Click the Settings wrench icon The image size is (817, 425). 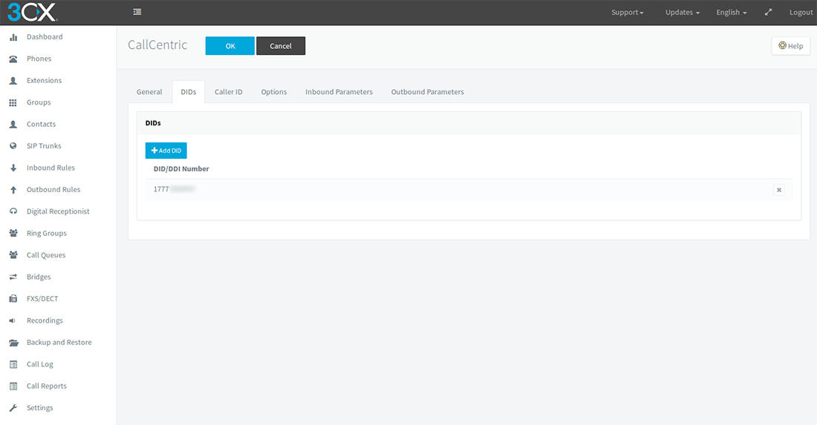point(13,408)
